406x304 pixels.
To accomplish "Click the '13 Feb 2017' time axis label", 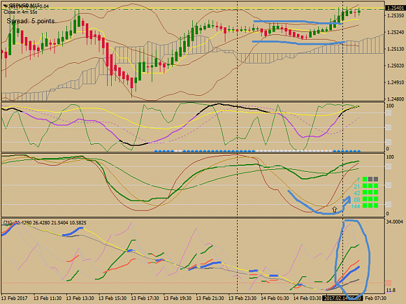I will 14,298.
